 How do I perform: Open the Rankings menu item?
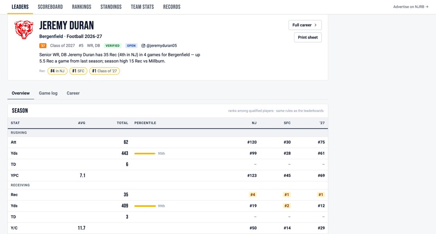click(x=82, y=7)
